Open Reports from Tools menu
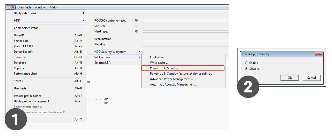The image size is (332, 136). pyautogui.click(x=46, y=68)
